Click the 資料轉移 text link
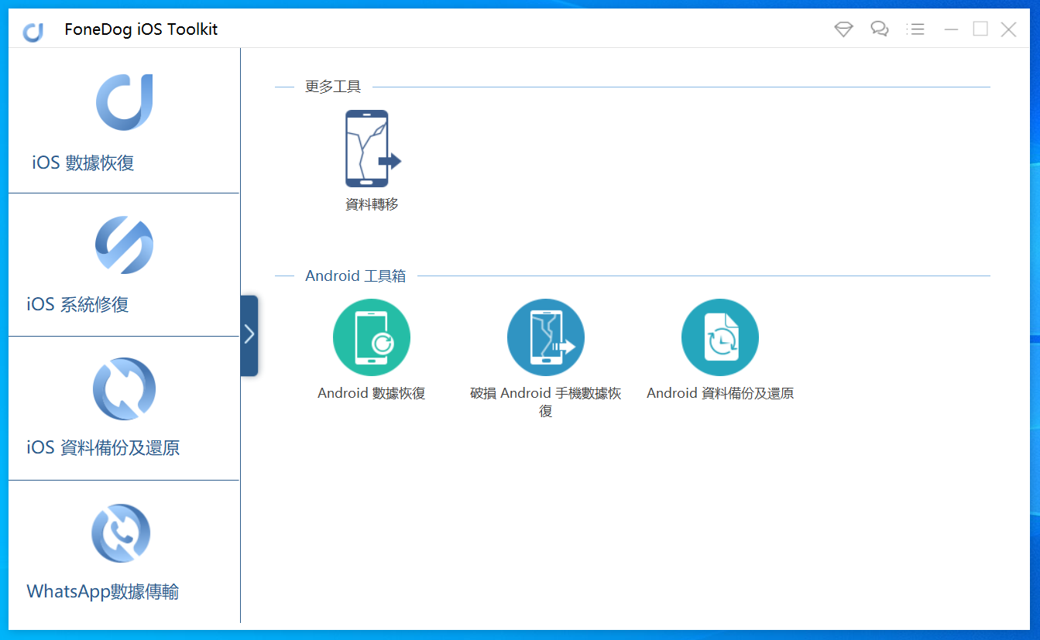 pyautogui.click(x=372, y=205)
